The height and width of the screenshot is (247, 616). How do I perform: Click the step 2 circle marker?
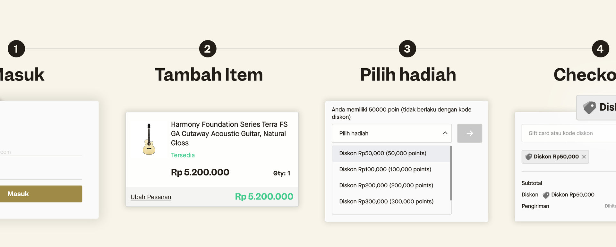point(208,49)
